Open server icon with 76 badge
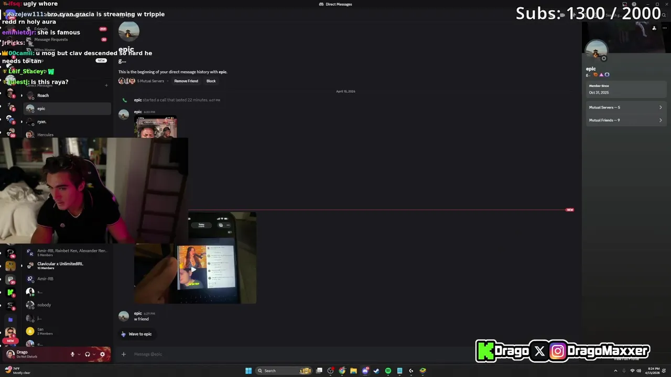Screen dimensions: 671x377 point(10,253)
